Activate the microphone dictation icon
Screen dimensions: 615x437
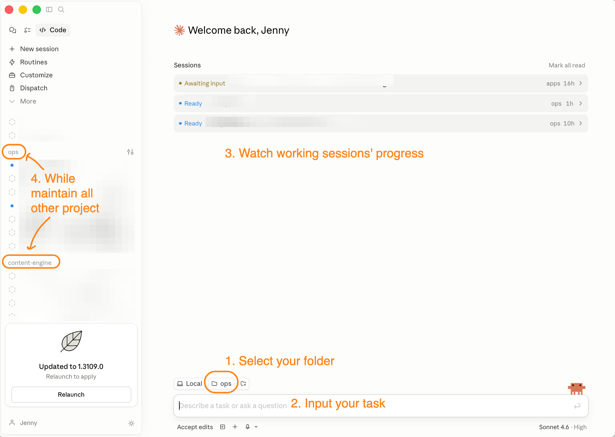(x=248, y=427)
